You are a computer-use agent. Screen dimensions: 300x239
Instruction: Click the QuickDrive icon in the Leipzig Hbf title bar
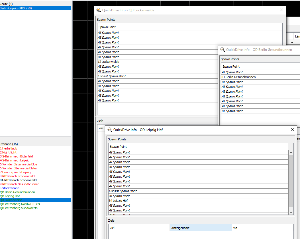[109, 130]
